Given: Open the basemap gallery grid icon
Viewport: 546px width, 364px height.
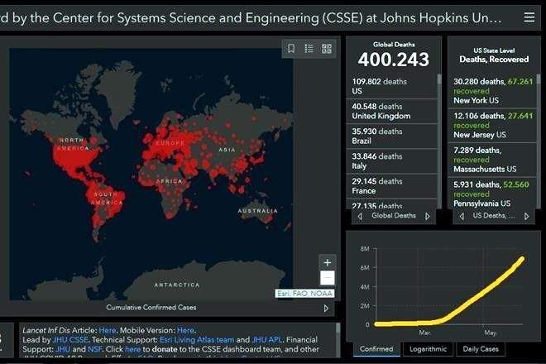Looking at the screenshot, I should [326, 49].
